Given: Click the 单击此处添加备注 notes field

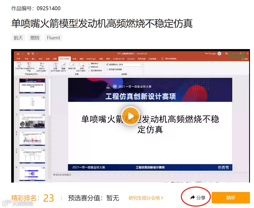Looking at the screenshot, I should (x=62, y=175).
